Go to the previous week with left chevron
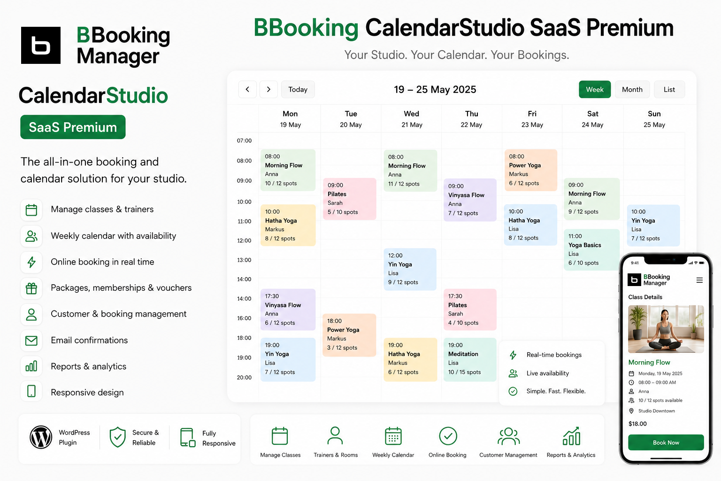 pyautogui.click(x=247, y=89)
